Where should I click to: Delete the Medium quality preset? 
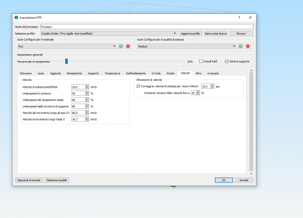pyautogui.click(x=248, y=47)
